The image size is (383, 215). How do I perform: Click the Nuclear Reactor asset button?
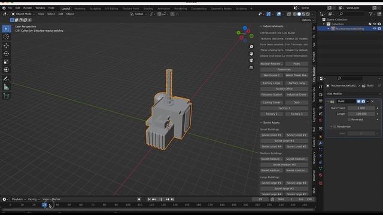[x=271, y=64]
